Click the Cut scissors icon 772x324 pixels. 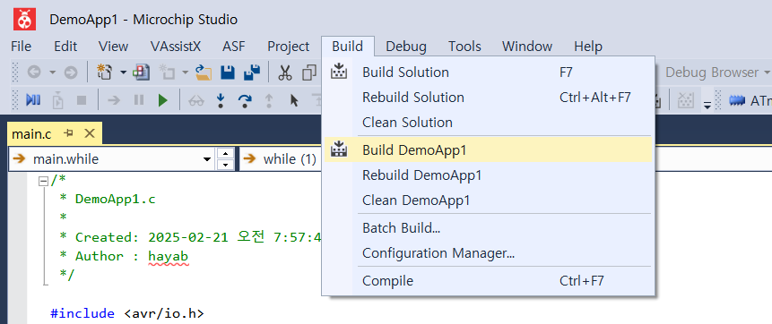point(284,72)
